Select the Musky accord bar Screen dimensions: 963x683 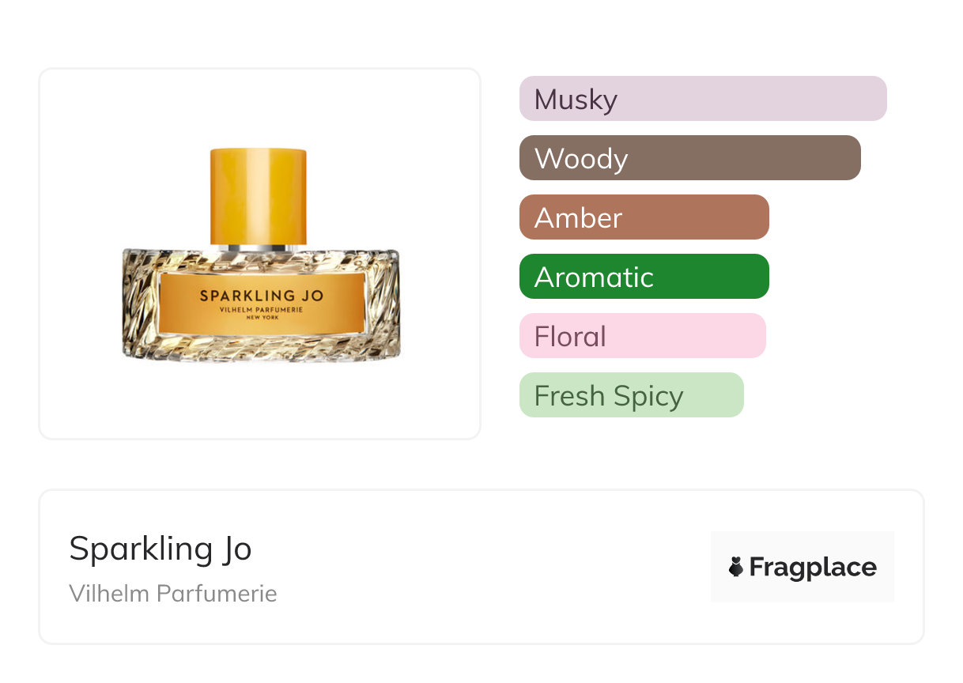pos(702,99)
